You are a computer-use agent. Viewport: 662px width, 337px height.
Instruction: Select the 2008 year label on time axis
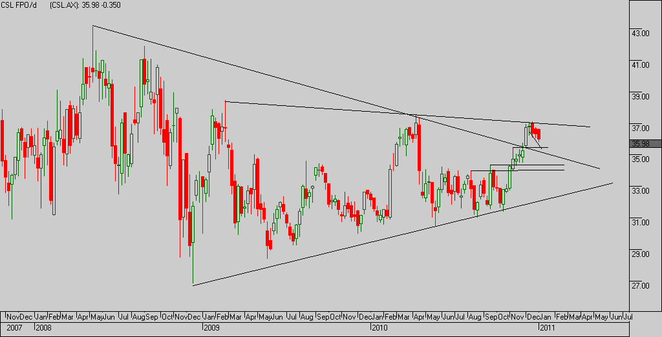click(x=43, y=327)
